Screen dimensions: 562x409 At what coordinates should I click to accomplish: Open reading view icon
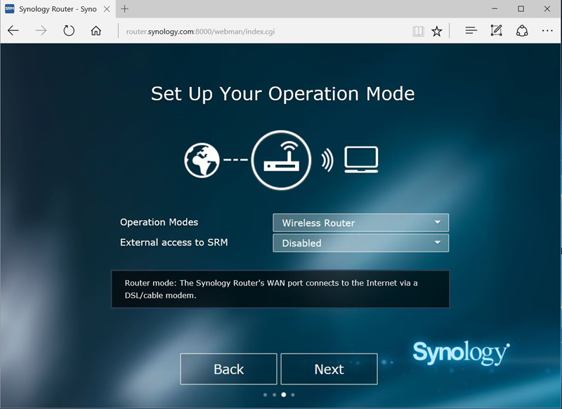(418, 32)
